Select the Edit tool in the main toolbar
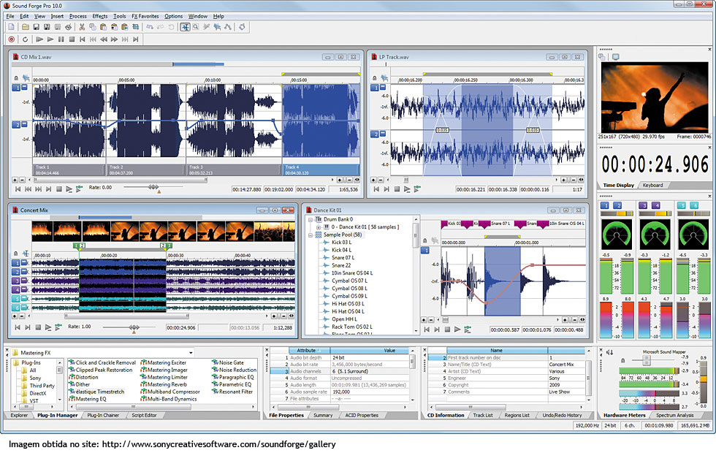Image resolution: width=716 pixels, height=453 pixels. coord(185,28)
